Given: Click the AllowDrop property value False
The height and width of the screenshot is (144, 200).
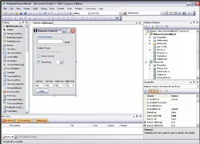Looking at the screenshot, I should [174, 112].
